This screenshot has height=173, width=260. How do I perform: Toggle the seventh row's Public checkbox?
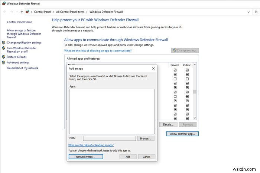tap(187, 96)
